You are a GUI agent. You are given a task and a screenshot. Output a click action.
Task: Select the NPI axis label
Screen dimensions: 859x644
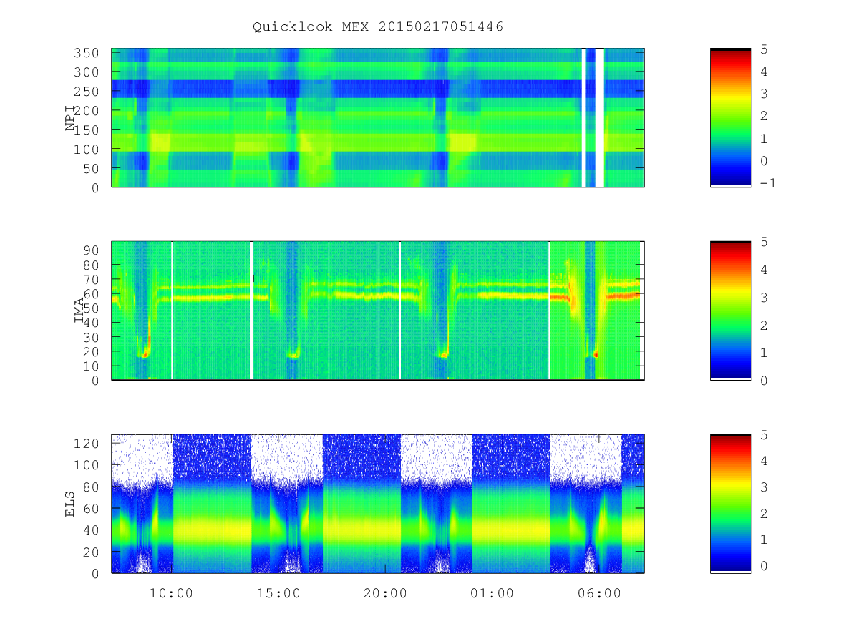(70, 118)
